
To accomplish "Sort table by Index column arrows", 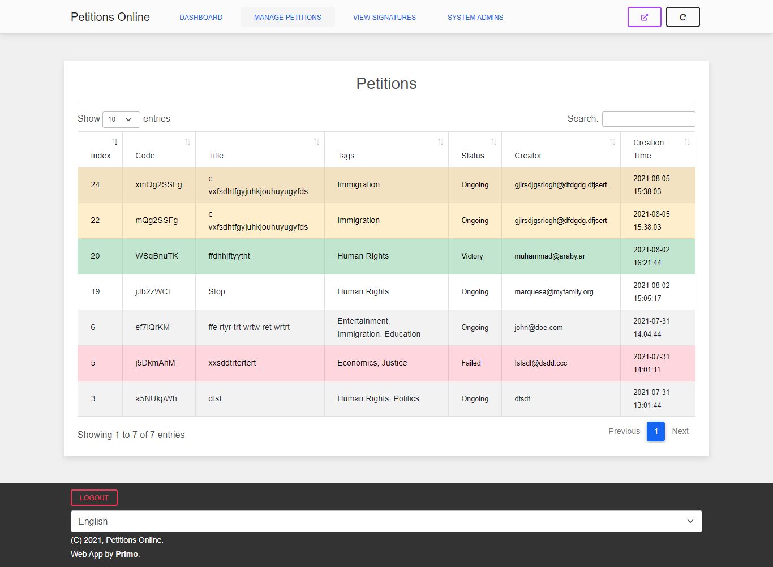I will pos(115,142).
